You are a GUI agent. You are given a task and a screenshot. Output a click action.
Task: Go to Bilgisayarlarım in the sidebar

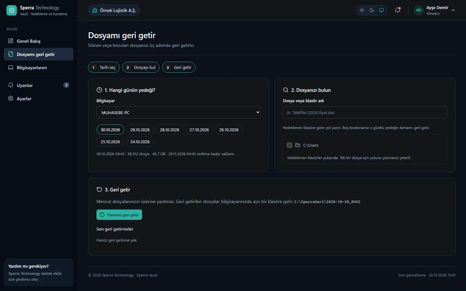(x=39, y=68)
